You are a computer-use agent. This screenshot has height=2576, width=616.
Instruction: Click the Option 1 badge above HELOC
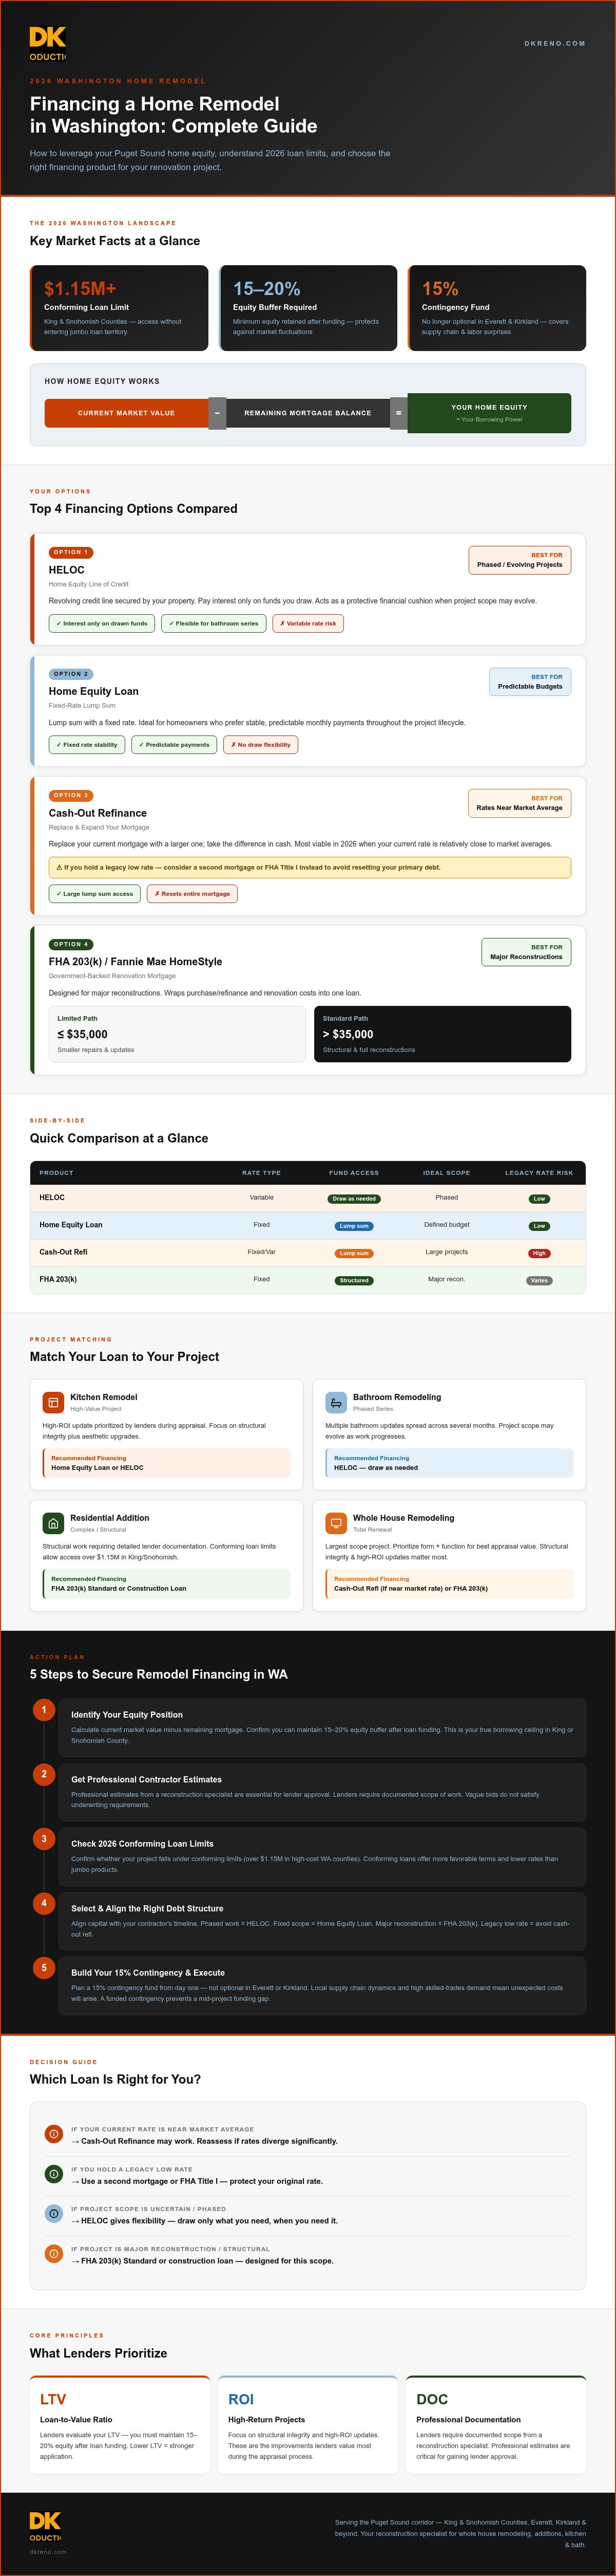[x=71, y=552]
